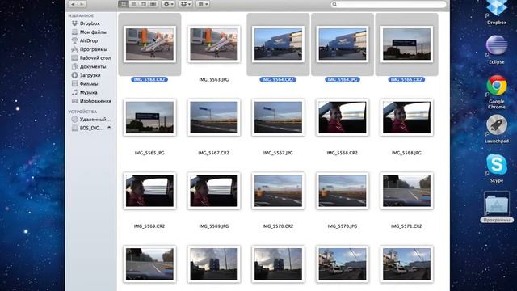This screenshot has height=291, width=517.
Task: Open the arrange items dropdown
Action: pos(203,4)
